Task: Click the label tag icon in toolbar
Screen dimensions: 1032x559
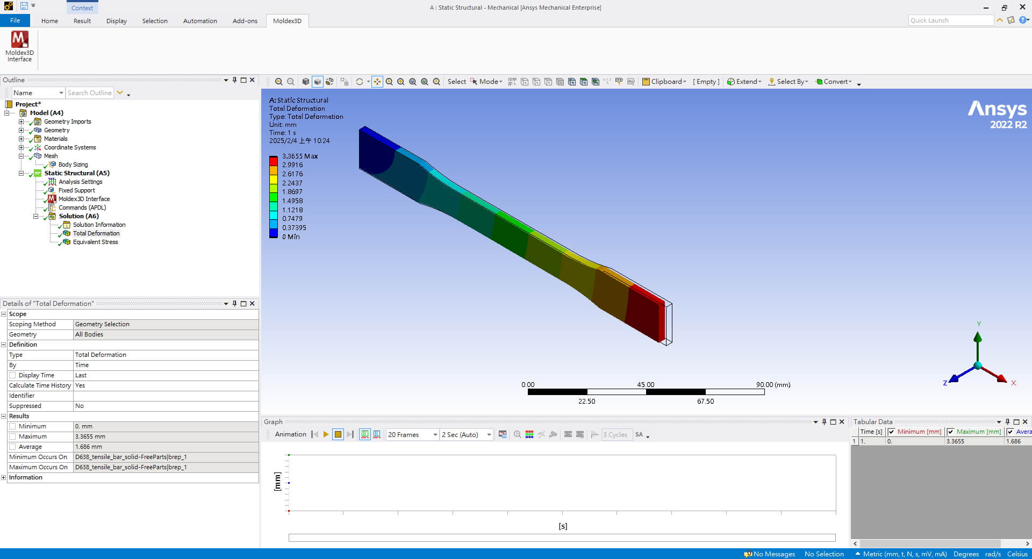Action: (x=619, y=82)
